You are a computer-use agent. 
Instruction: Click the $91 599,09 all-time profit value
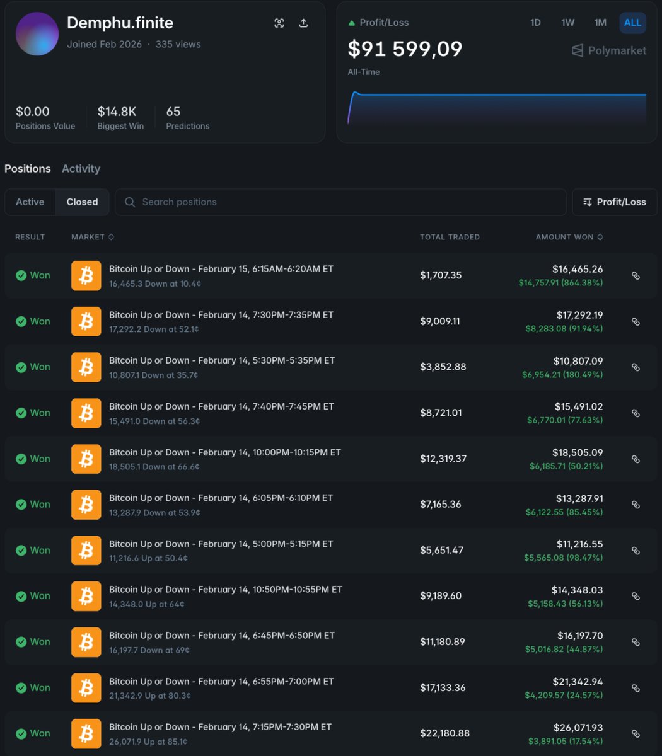coord(405,49)
